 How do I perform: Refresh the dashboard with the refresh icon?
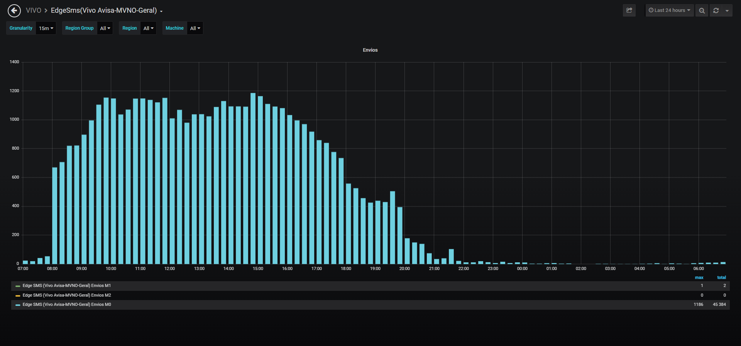click(716, 10)
